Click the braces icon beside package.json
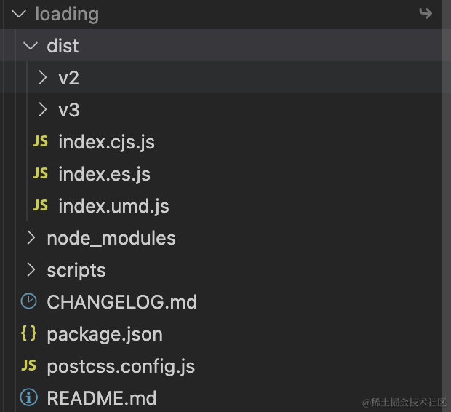Screen dimensions: 451x412 [x=29, y=333]
